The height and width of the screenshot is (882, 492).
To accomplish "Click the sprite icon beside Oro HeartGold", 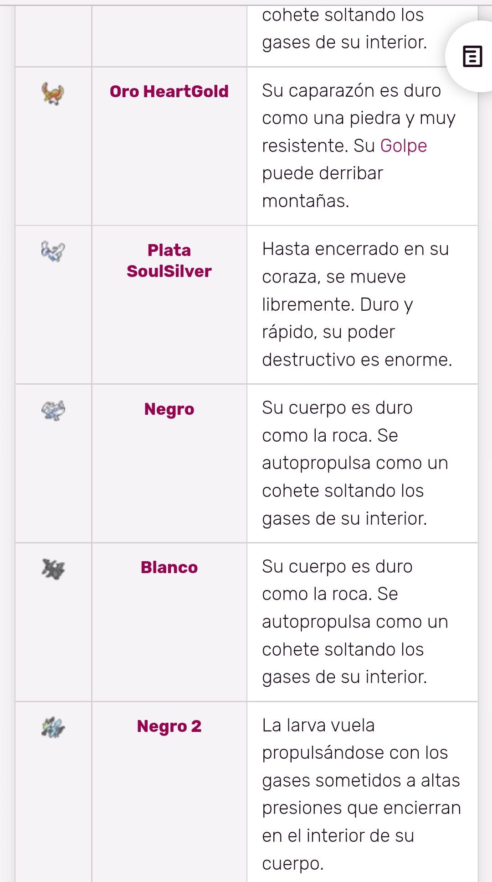I will click(53, 93).
